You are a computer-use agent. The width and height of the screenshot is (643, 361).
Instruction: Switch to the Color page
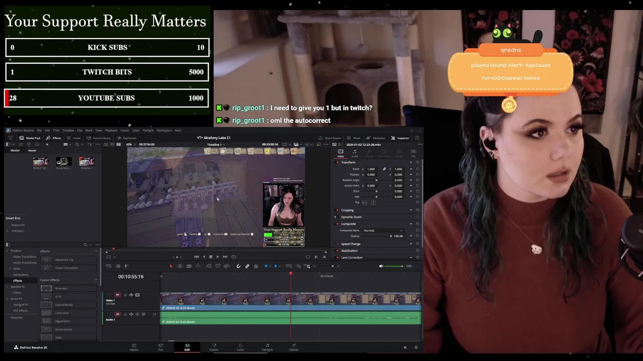(x=240, y=347)
